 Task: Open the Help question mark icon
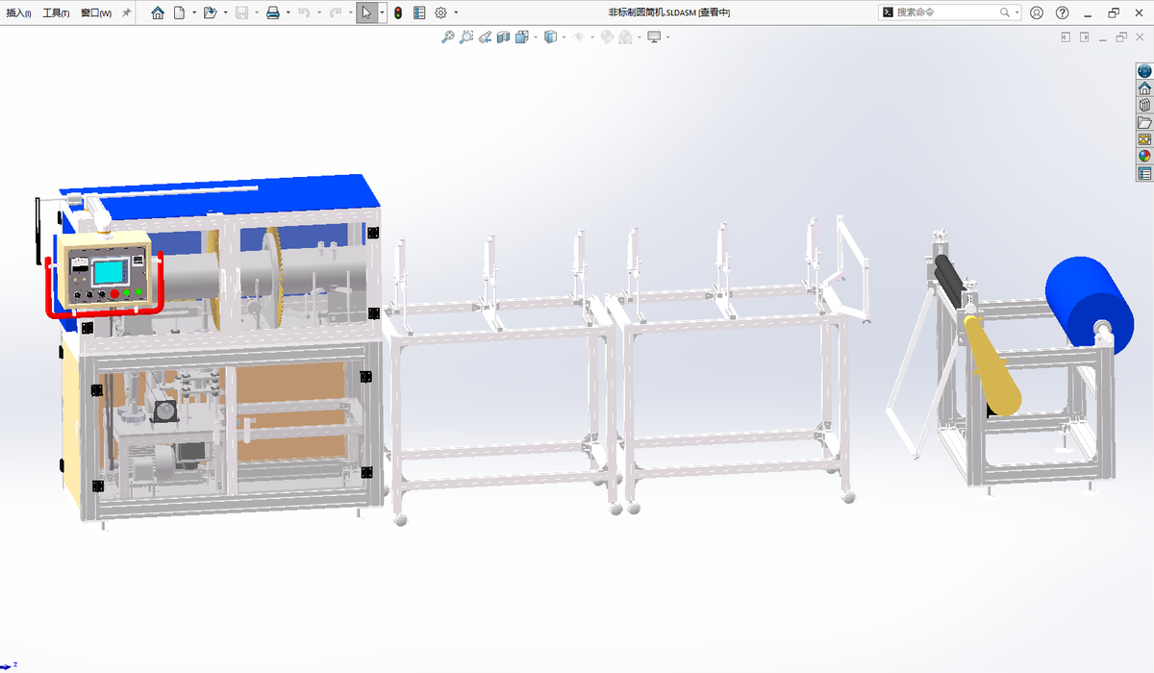pos(1063,12)
